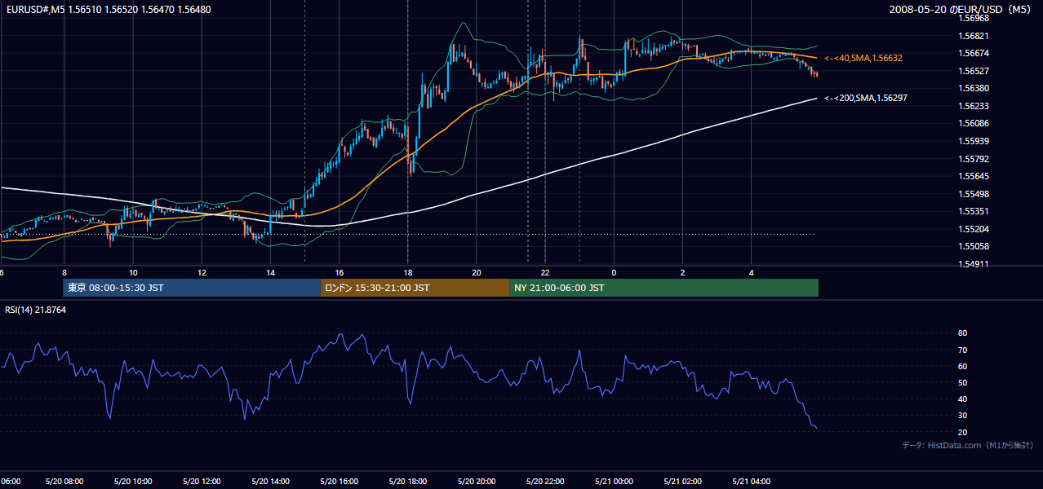Click the '5/20 22:00' bottom time label
The image size is (1043, 489).
point(545,482)
